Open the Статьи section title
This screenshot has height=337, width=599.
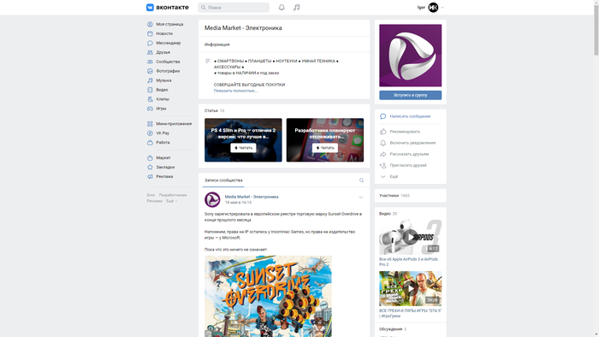point(211,110)
